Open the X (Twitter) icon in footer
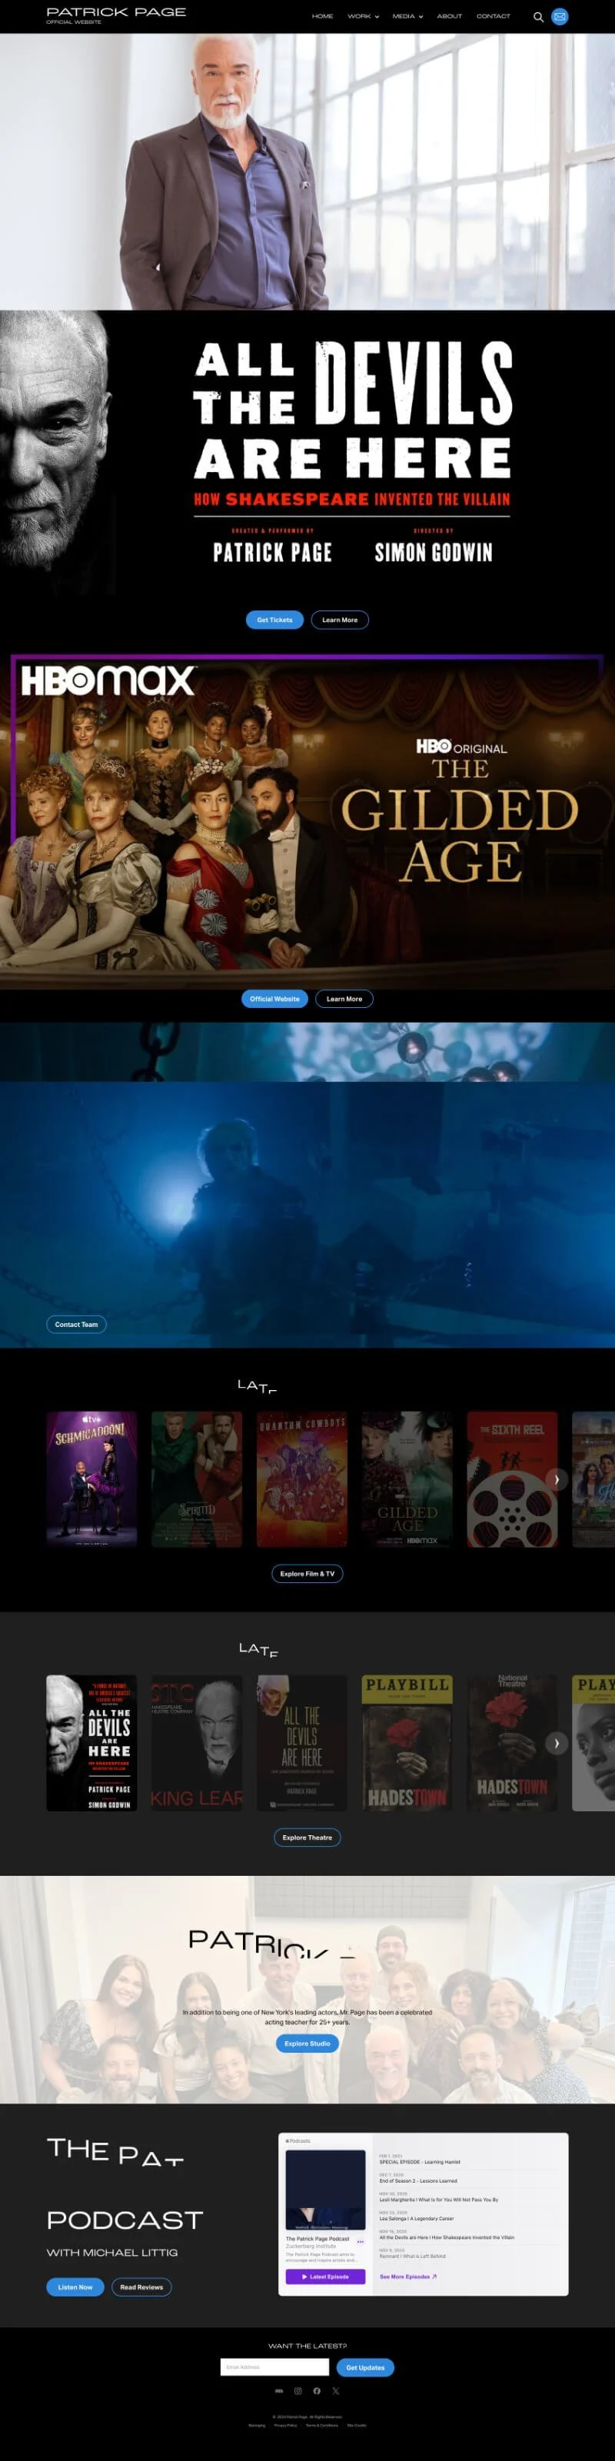The image size is (615, 2461). click(x=335, y=2391)
